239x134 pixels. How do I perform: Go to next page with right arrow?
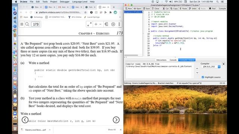pyautogui.click(x=116, y=120)
